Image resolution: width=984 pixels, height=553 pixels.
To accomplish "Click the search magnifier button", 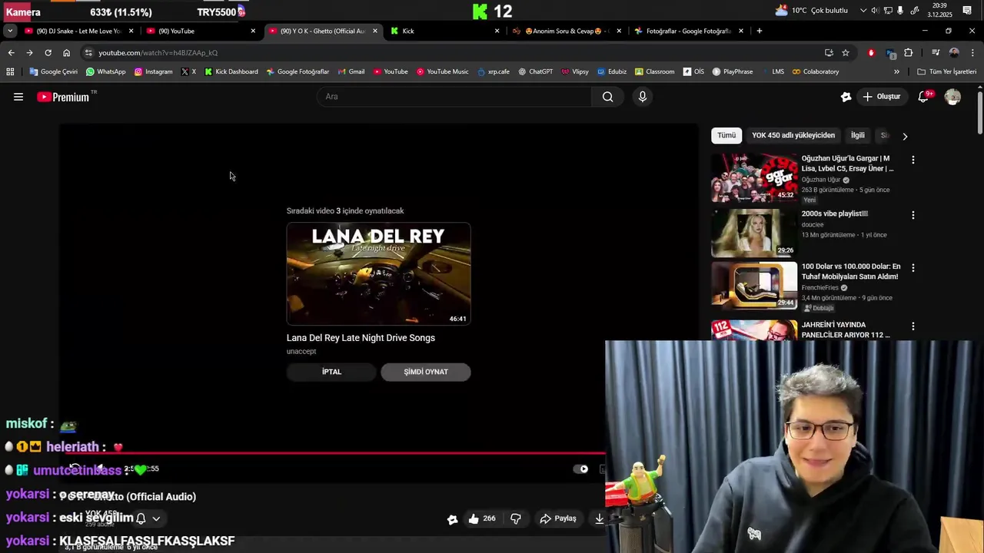I will point(608,97).
